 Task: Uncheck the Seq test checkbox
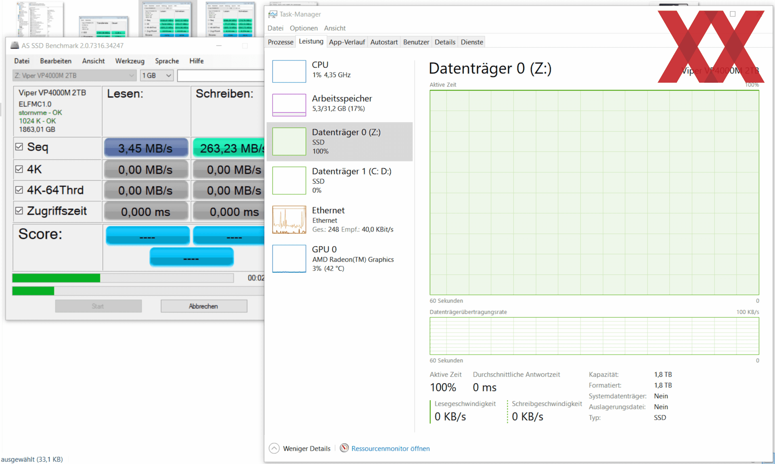click(19, 147)
